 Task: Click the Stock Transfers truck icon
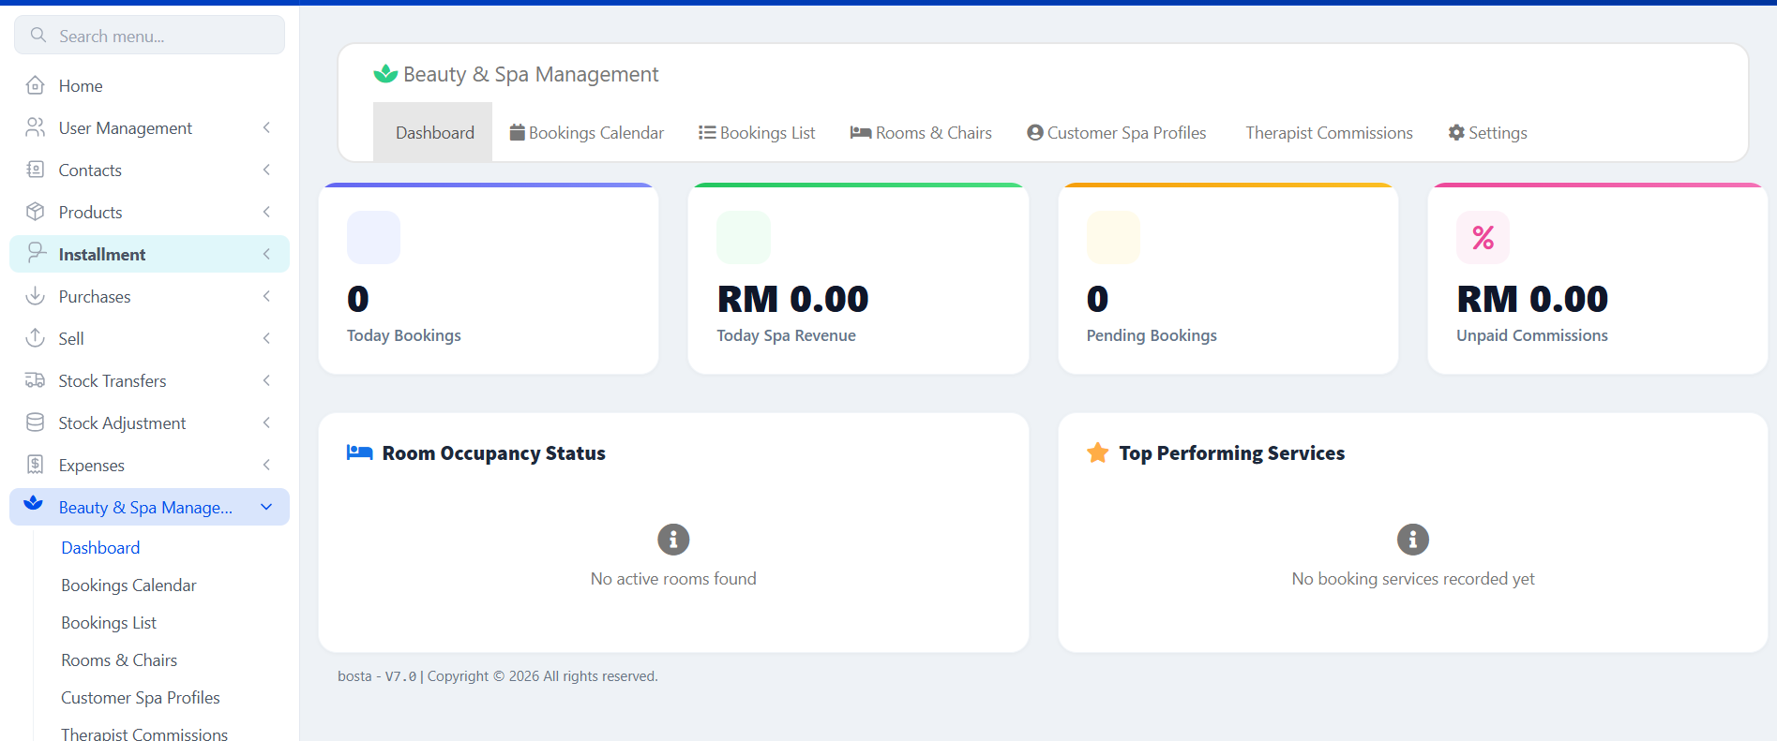tap(36, 380)
